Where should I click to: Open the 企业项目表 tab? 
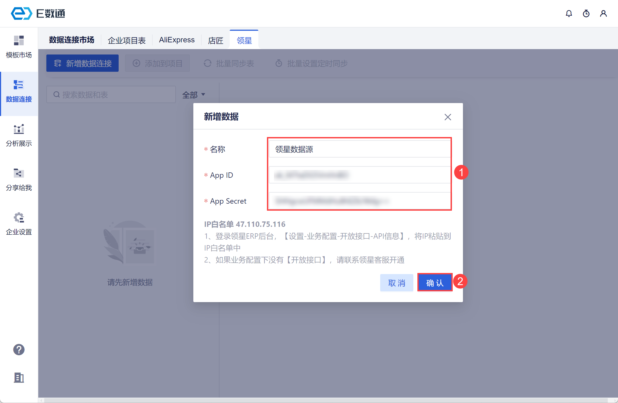[126, 40]
